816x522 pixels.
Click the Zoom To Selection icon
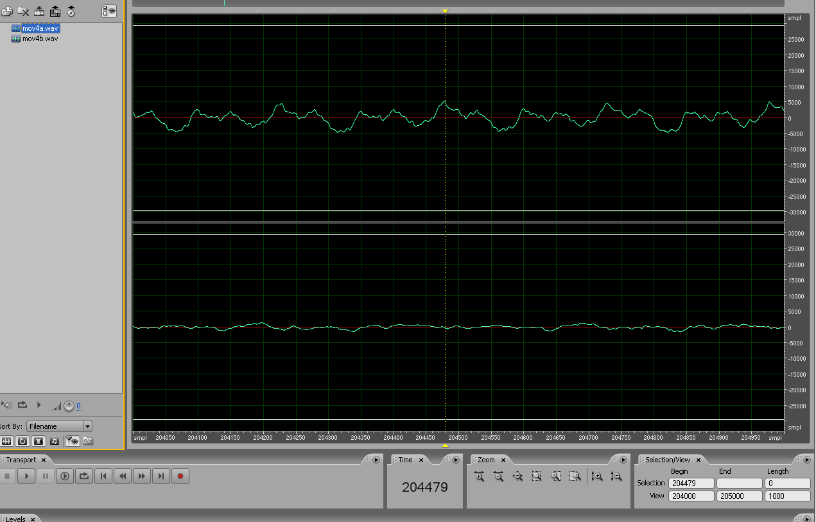[537, 476]
